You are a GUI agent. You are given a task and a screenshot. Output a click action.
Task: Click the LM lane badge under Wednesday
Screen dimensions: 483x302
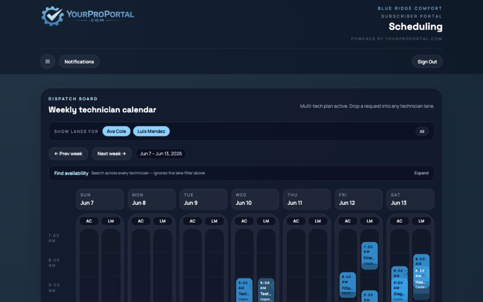point(266,221)
